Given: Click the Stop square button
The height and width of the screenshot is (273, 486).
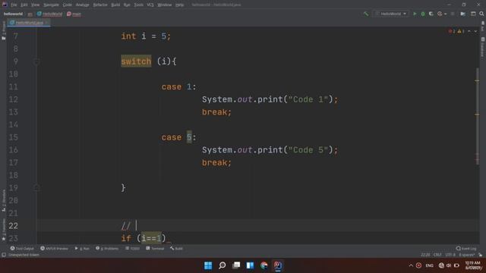Looking at the screenshot, I should click(x=453, y=14).
